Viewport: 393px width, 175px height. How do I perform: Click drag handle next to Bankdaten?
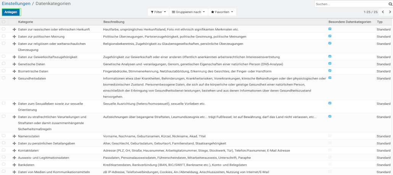coord(14,165)
